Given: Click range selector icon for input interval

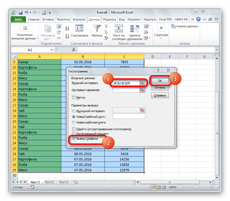Looking at the screenshot, I should (x=142, y=83).
